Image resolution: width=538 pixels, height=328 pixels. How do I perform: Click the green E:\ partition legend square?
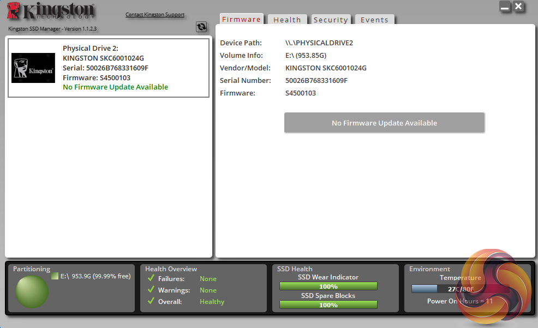point(55,276)
